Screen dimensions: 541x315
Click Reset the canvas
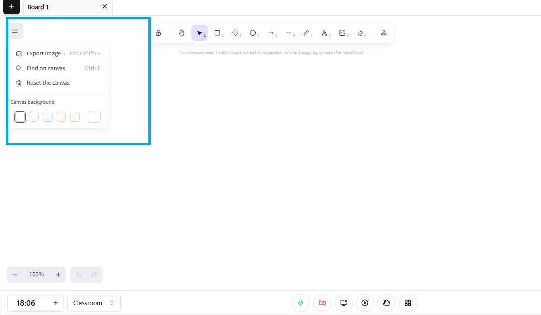pyautogui.click(x=48, y=83)
